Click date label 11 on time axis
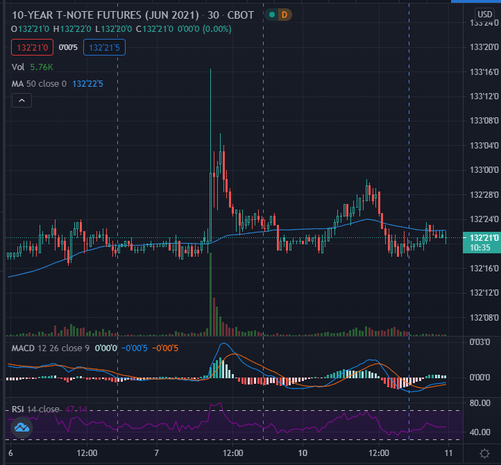Image resolution: width=501 pixels, height=465 pixels. 448,453
